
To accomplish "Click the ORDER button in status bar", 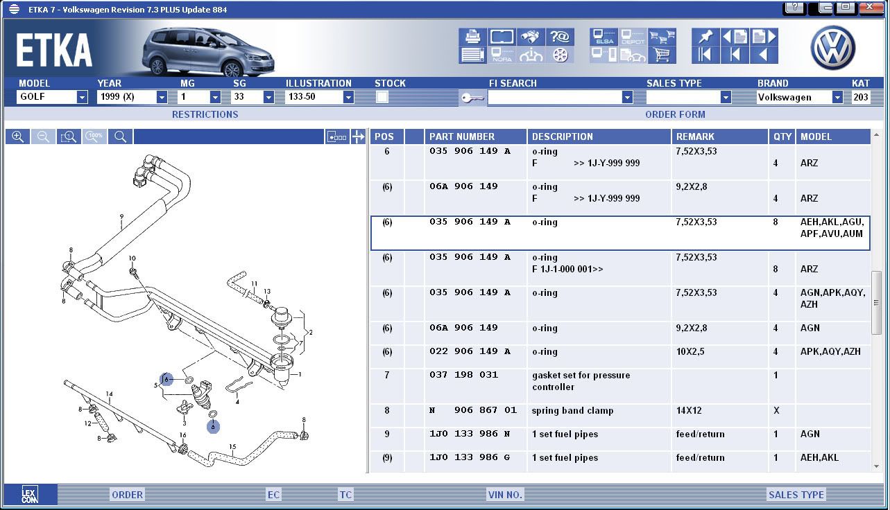I will [128, 495].
